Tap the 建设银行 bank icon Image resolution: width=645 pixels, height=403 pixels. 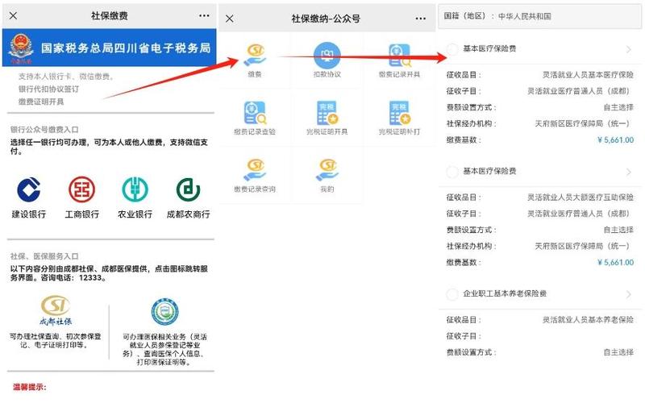pyautogui.click(x=29, y=189)
